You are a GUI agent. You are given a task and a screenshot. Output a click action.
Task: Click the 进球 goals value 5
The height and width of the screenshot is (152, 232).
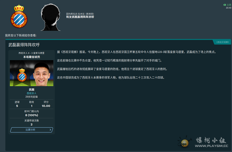tap(17, 106)
